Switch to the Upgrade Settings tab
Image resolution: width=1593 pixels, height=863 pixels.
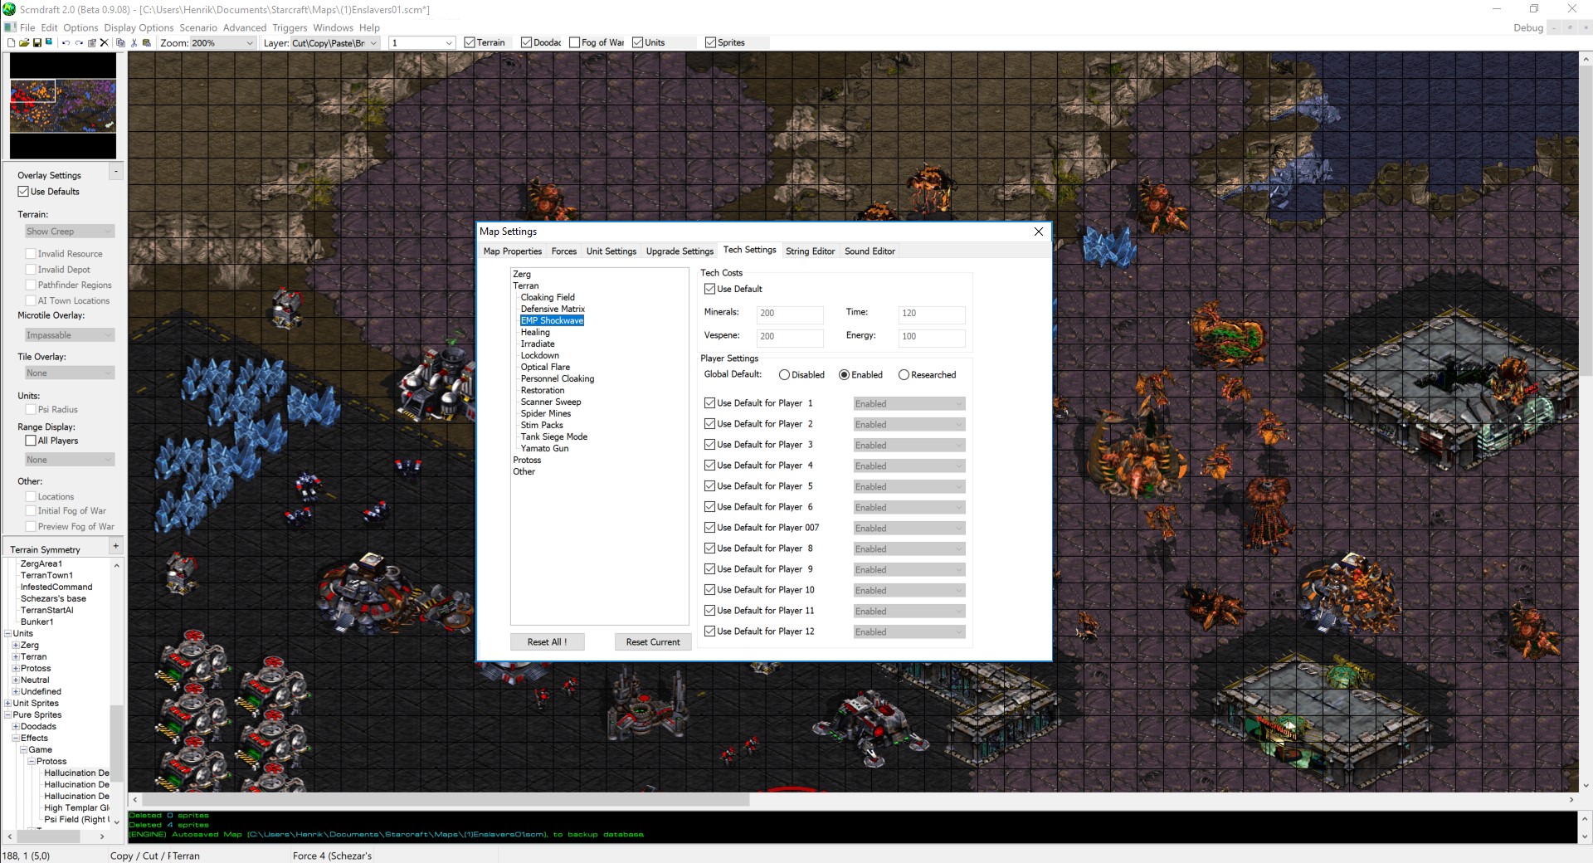coord(680,251)
